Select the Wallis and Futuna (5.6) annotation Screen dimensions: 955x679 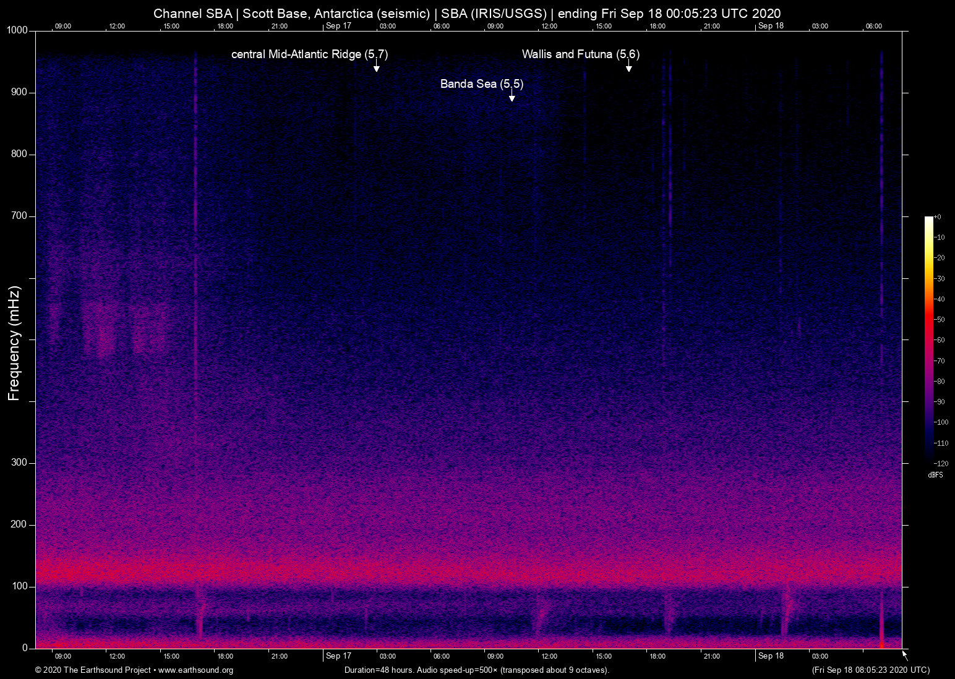point(580,54)
